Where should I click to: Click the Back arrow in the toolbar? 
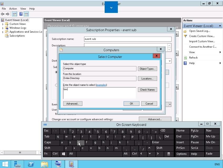pos(3,14)
